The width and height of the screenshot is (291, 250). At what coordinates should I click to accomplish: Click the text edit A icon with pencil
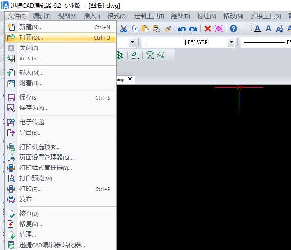pyautogui.click(x=280, y=29)
